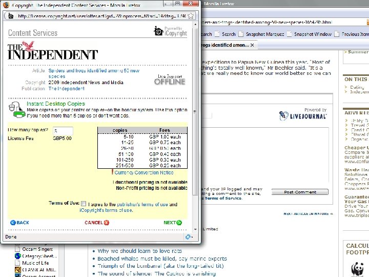Viewport: 369px width, 277px height.
Task: Click the red exclamation mark beside Currency Conversion
Action: point(112,172)
